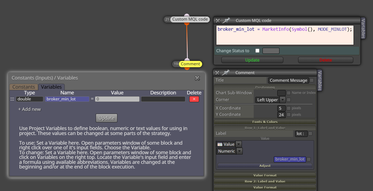373x191 pixels.
Task: Close the Custom MQL code panel
Action: coord(218,21)
